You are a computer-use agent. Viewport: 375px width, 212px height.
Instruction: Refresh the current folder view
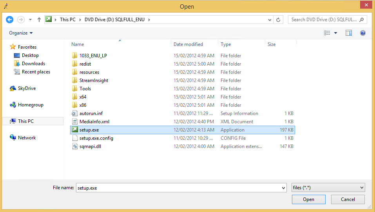coord(278,20)
